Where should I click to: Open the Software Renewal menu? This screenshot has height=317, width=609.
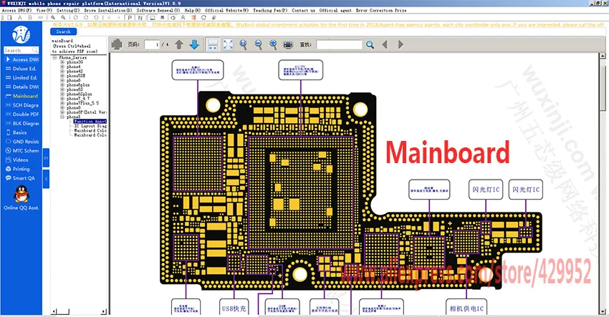[158, 11]
